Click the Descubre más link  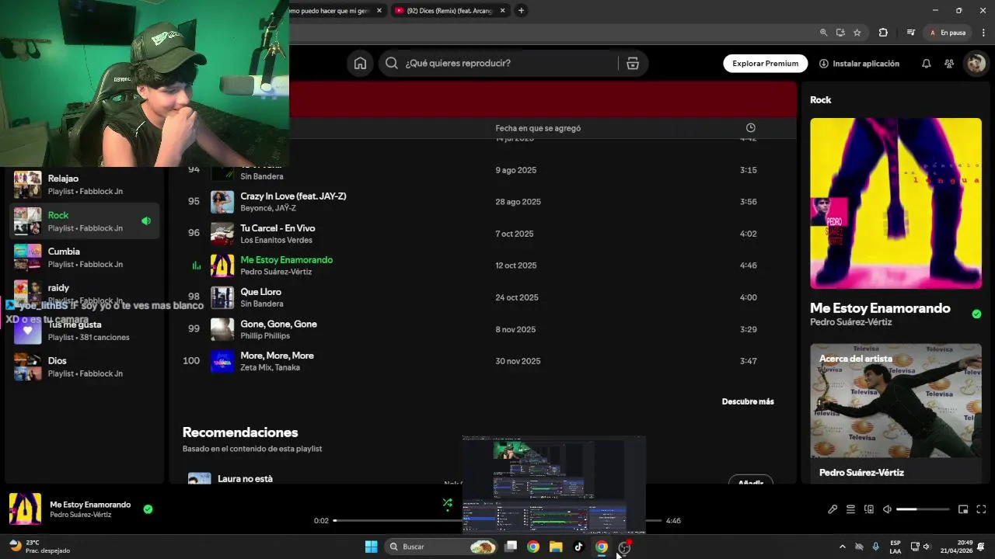pyautogui.click(x=748, y=401)
